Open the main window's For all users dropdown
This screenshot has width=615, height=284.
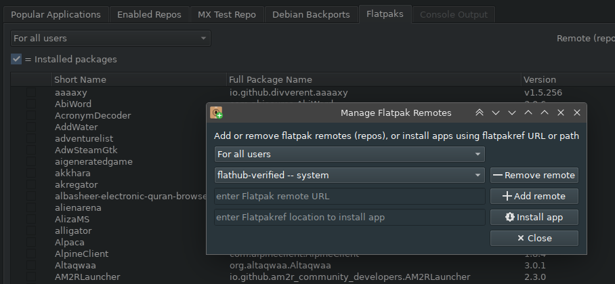pyautogui.click(x=110, y=39)
